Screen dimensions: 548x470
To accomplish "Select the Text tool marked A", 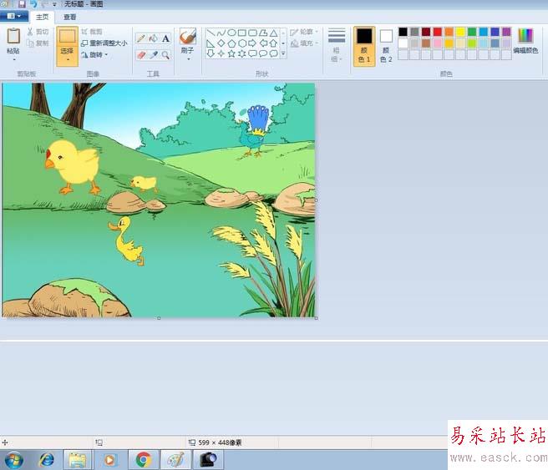I will (x=165, y=38).
